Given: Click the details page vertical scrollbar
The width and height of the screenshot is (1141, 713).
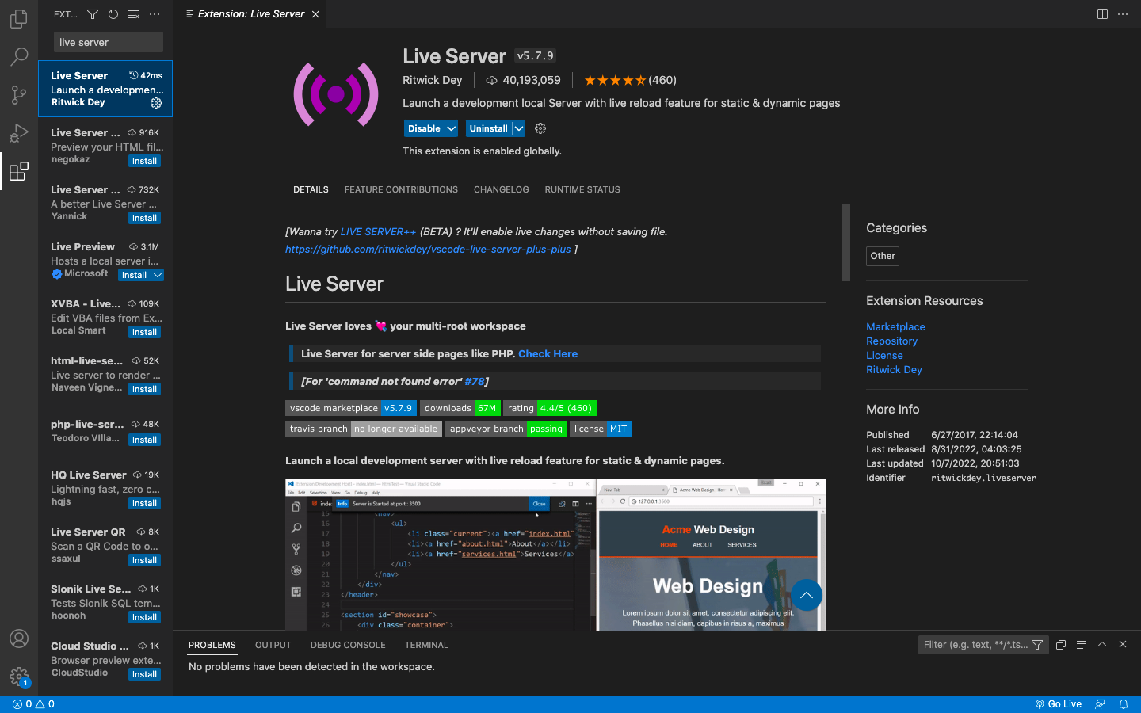Looking at the screenshot, I should (x=846, y=242).
